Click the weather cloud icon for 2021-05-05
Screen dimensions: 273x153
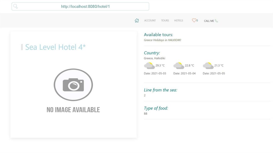[x=208, y=66]
